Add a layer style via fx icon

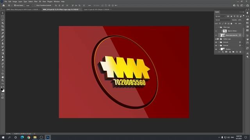[x=223, y=52]
